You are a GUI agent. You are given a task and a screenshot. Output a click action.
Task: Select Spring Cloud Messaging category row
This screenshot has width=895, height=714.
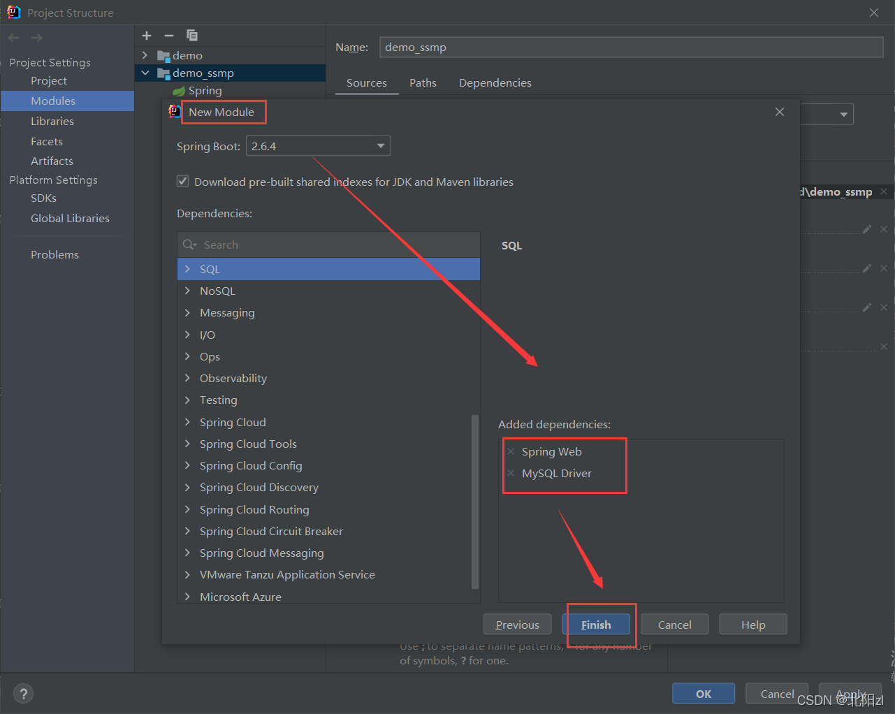pyautogui.click(x=328, y=553)
